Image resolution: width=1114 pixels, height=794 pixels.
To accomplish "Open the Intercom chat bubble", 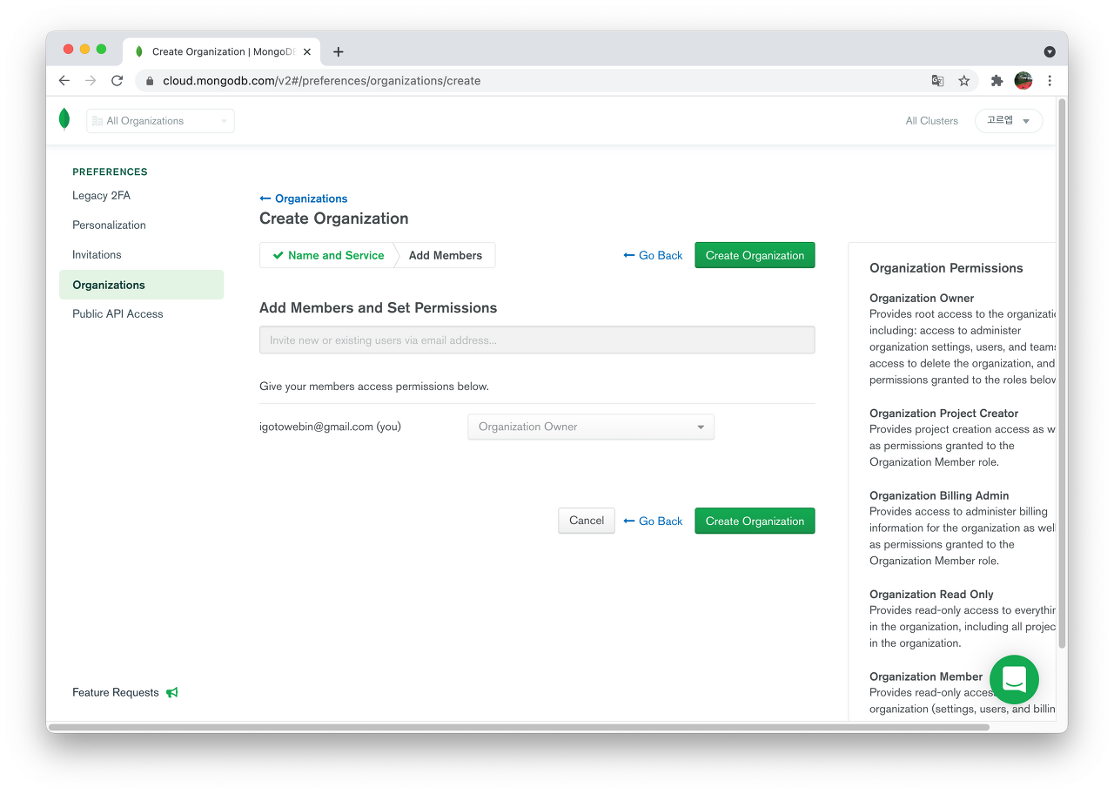I will coord(1014,679).
